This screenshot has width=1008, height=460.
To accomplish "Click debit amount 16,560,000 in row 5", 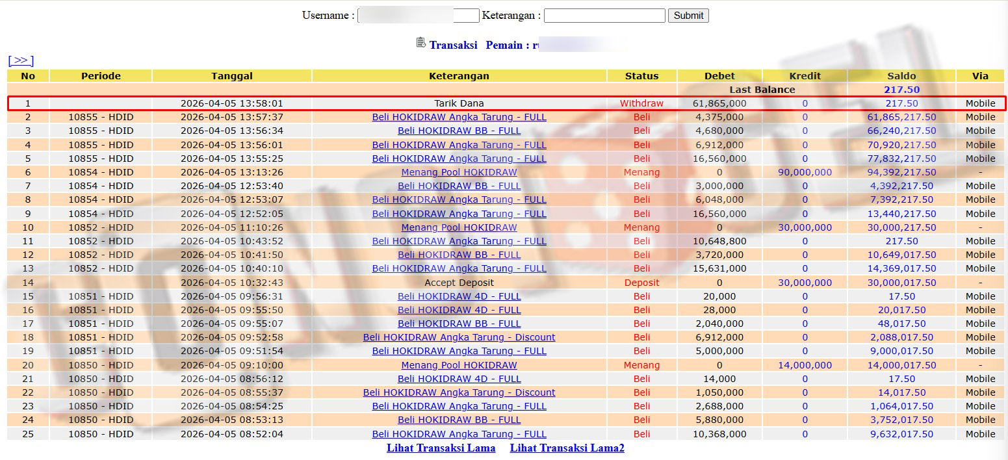I will 719,159.
